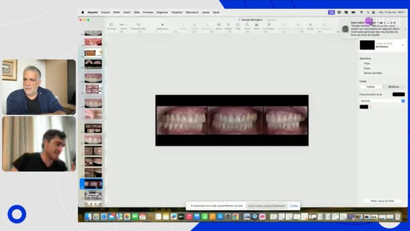Viewport: 410px width, 231px height.
Task: Open Music app in the Dock
Action: click(x=189, y=217)
